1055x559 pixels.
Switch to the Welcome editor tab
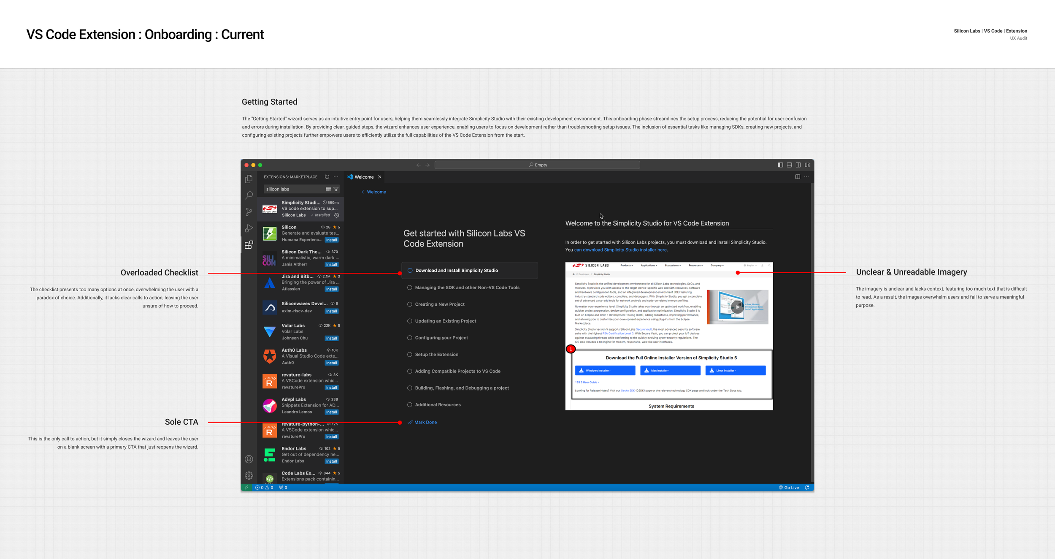click(364, 177)
